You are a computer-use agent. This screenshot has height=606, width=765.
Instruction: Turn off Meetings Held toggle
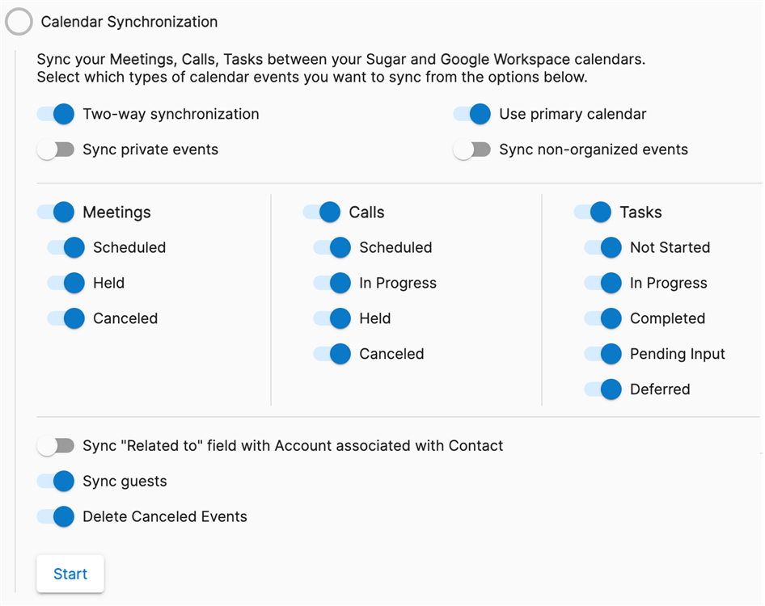66,283
